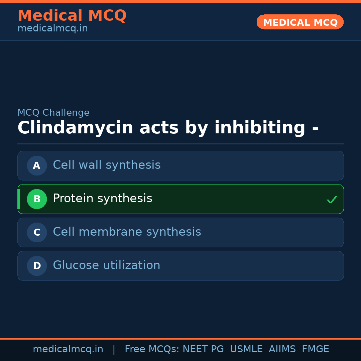Screen dimensions: 361x361
Task: Click the green B option circle
Action: (x=37, y=199)
